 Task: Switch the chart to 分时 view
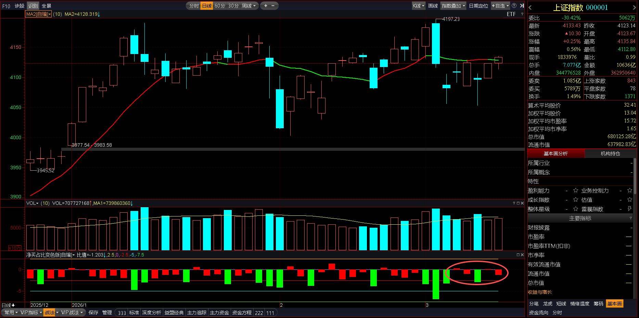point(194,6)
